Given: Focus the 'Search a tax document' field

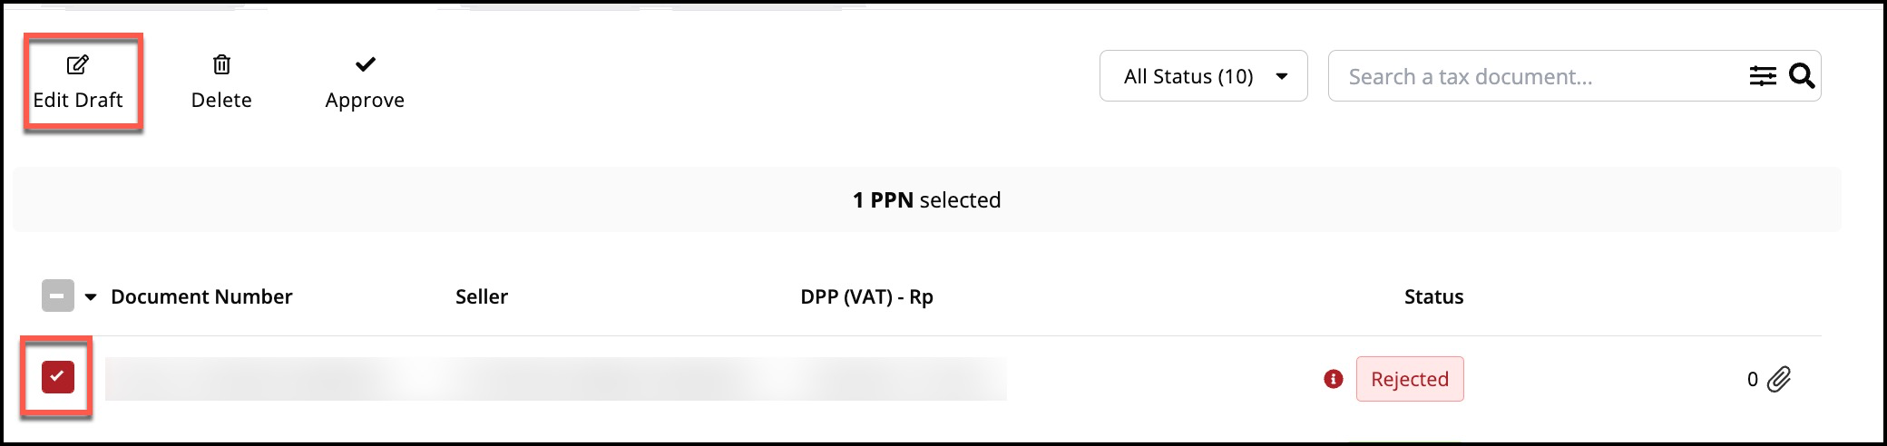Looking at the screenshot, I should pyautogui.click(x=1533, y=76).
